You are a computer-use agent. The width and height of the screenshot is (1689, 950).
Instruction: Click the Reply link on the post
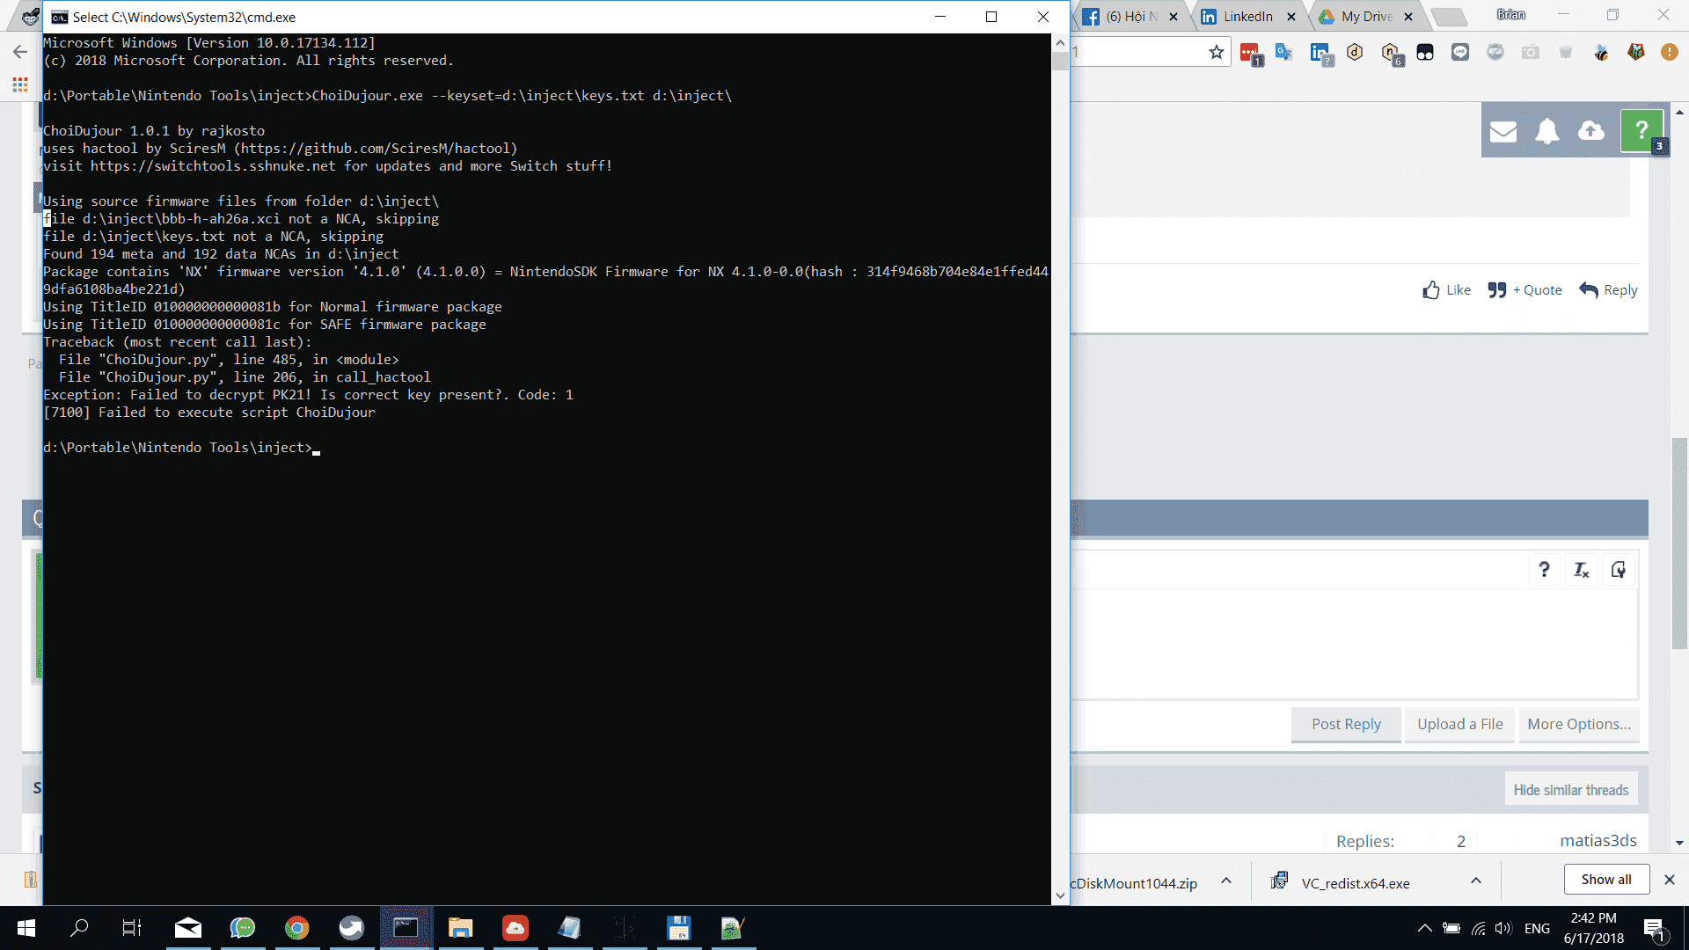[x=1608, y=290]
